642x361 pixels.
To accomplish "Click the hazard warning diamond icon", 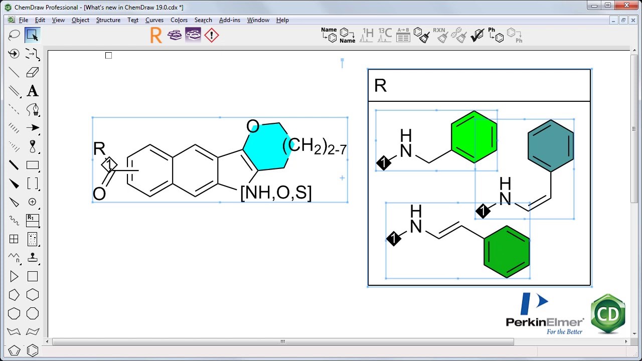I will 212,35.
